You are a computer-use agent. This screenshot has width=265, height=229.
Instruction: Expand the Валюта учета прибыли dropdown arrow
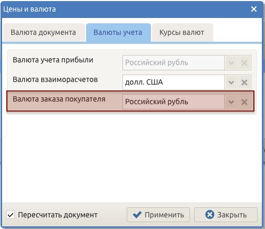(231, 63)
